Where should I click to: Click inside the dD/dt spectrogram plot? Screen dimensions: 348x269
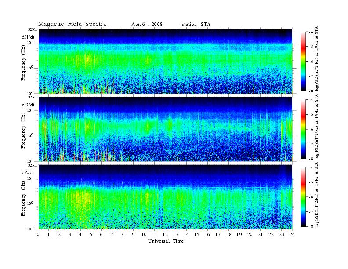[x=165, y=129]
